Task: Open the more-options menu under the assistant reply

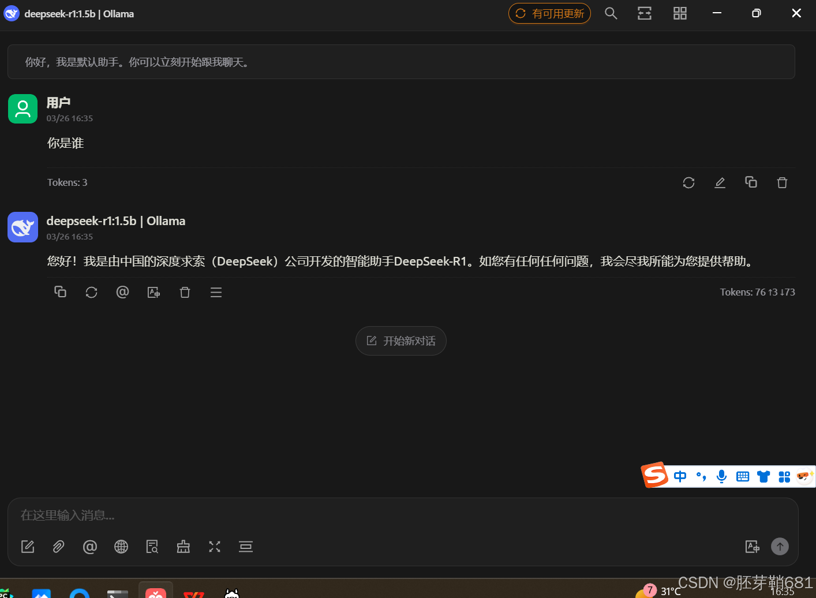Action: point(216,292)
